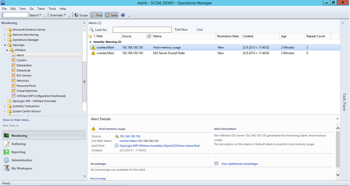Open the Administration workspace

pyautogui.click(x=22, y=160)
